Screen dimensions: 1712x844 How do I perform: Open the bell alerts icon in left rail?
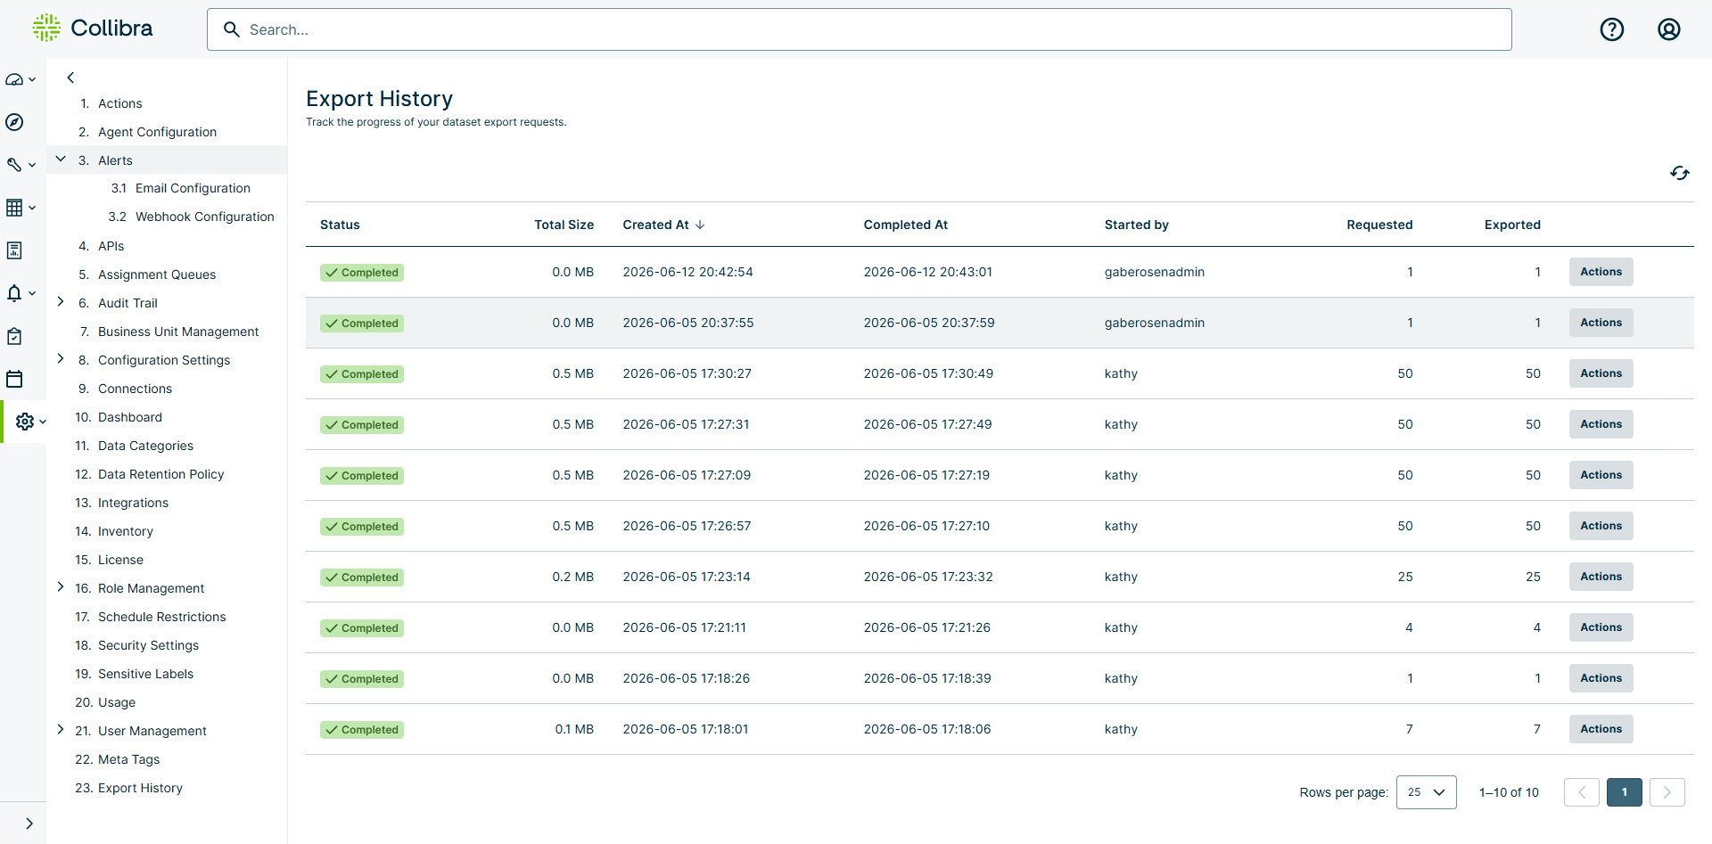pos(14,293)
